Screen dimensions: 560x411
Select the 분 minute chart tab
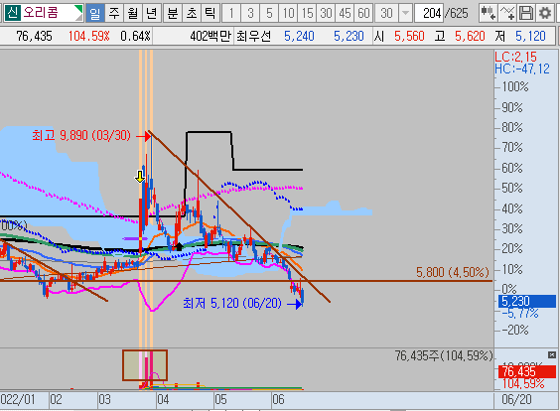pyautogui.click(x=173, y=13)
